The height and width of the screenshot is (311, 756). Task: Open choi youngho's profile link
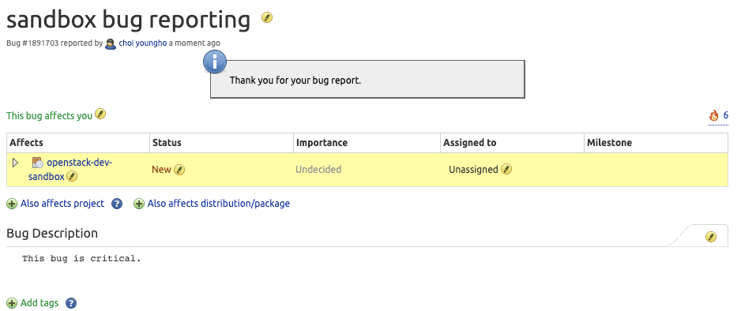coord(143,43)
